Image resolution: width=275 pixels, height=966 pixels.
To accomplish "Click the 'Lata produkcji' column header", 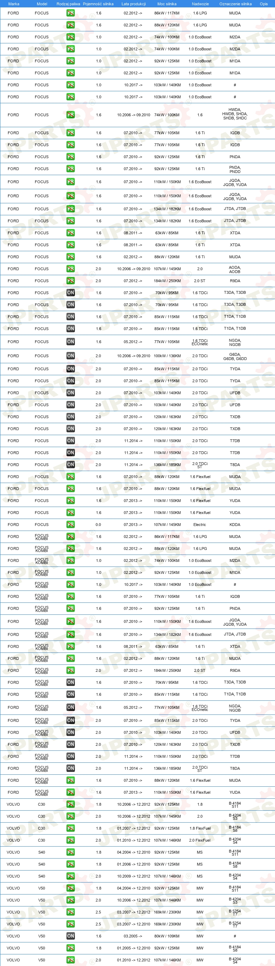I will pyautogui.click(x=134, y=4).
